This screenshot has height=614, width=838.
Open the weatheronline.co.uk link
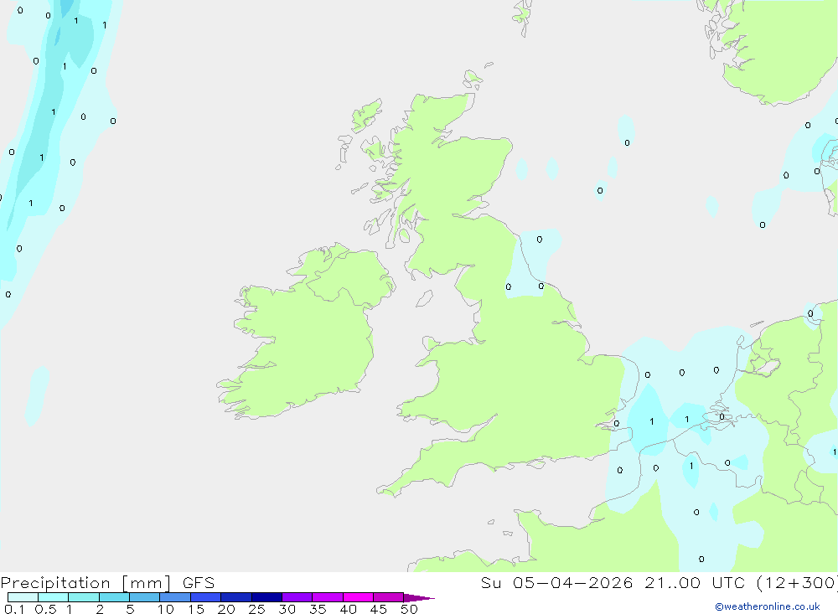pyautogui.click(x=768, y=606)
